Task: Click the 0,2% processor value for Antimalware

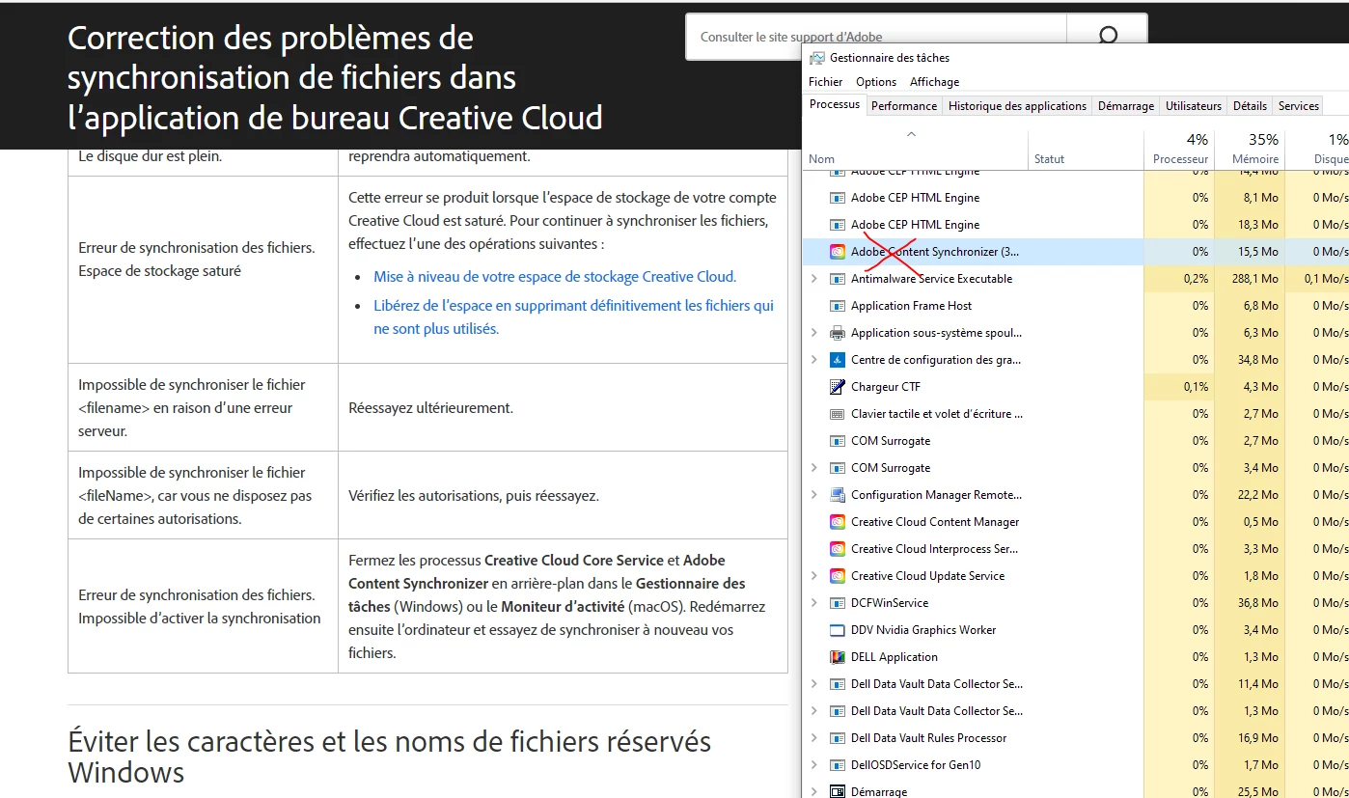Action: pos(1196,279)
